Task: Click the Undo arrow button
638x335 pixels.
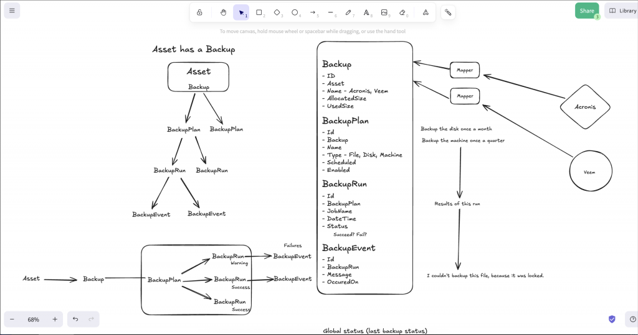Action: point(75,319)
